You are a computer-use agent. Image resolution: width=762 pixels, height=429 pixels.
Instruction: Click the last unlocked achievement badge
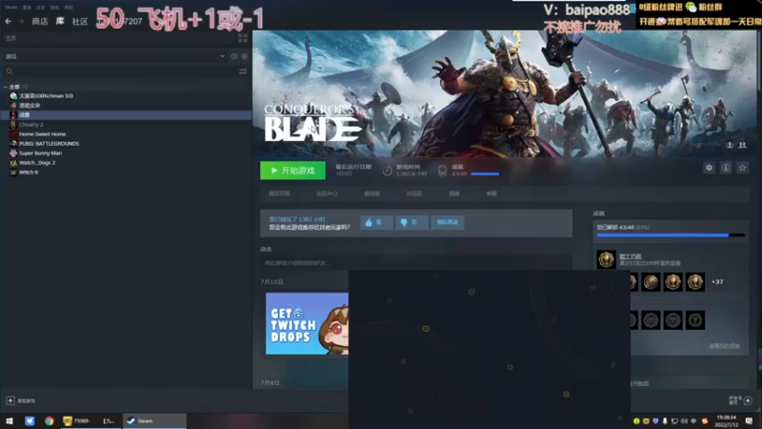tap(695, 282)
